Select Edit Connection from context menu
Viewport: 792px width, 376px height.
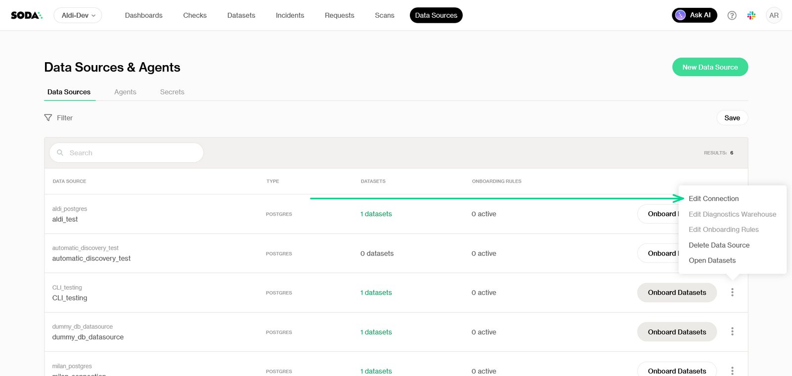click(x=713, y=199)
